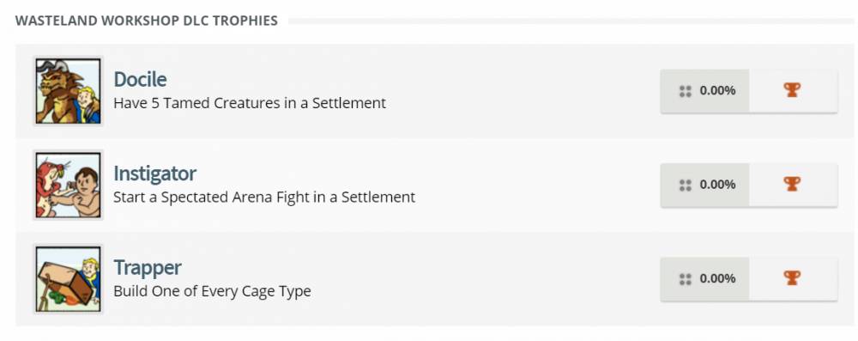Screen dimensions: 858x341
Task: Open the Instigator trophy title link
Action: (x=154, y=174)
